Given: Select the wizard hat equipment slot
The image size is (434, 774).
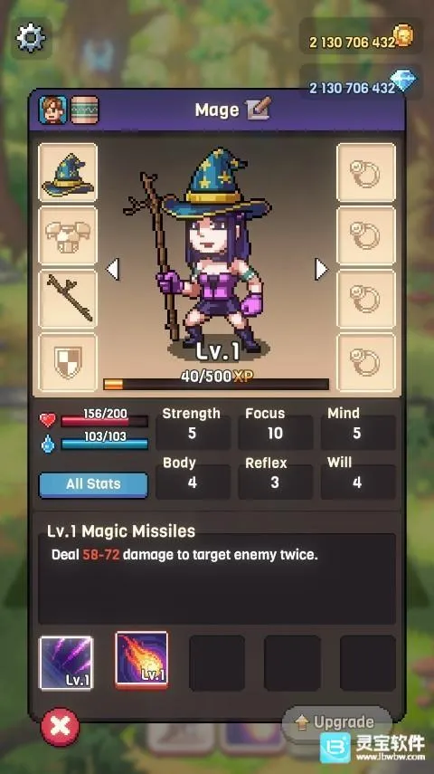Looking at the screenshot, I should coord(68,173).
